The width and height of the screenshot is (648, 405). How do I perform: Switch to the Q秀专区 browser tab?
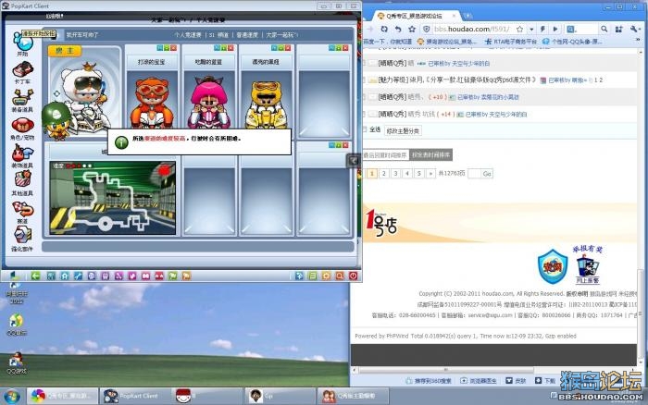415,16
